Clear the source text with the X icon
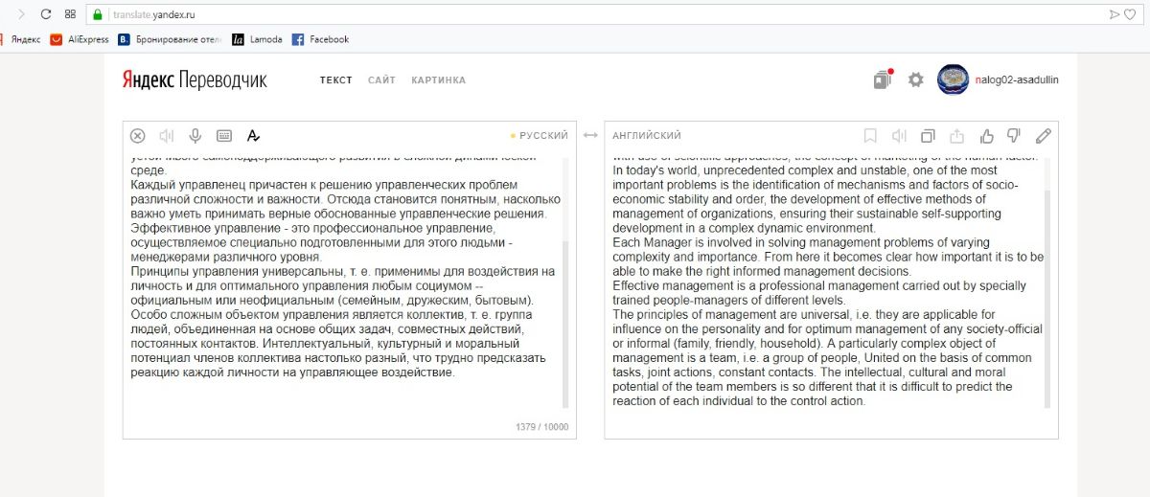 (x=137, y=136)
